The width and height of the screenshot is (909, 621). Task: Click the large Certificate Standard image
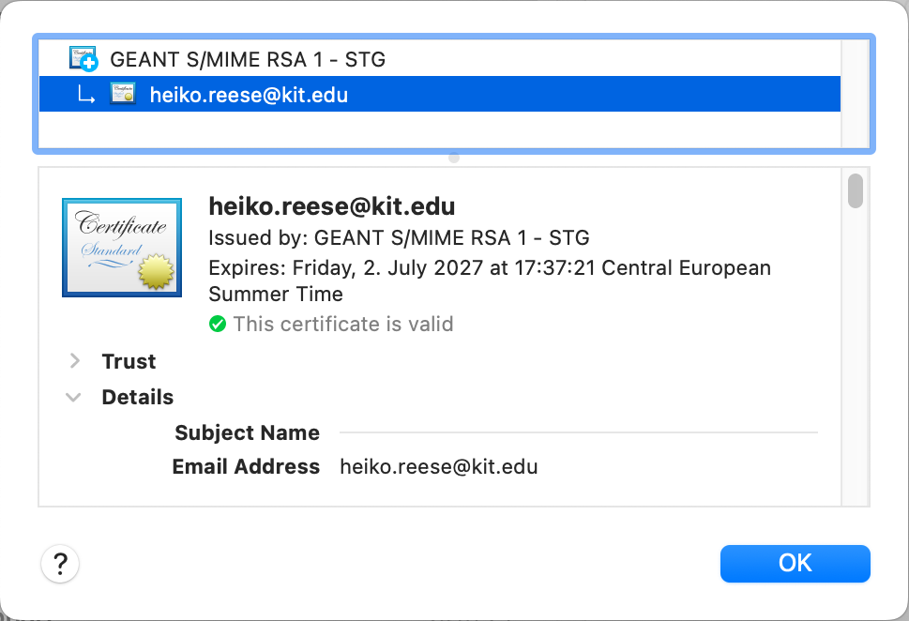point(122,248)
